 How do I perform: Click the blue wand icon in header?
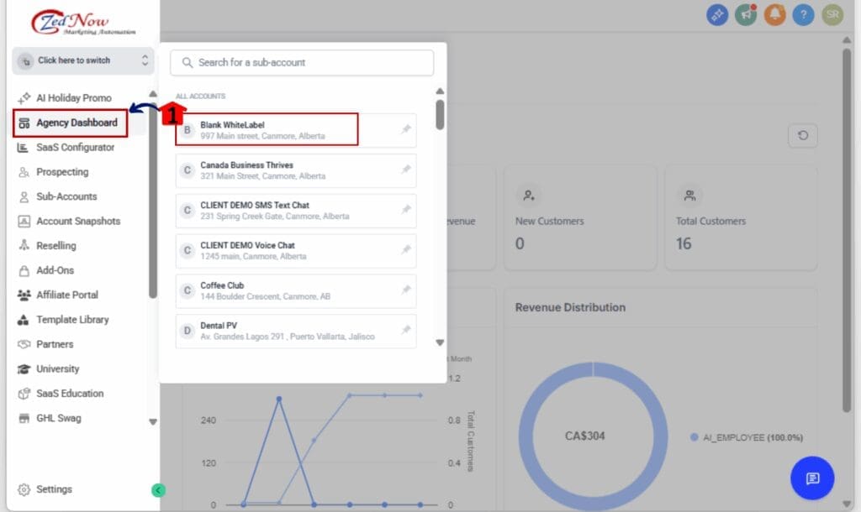pos(716,14)
